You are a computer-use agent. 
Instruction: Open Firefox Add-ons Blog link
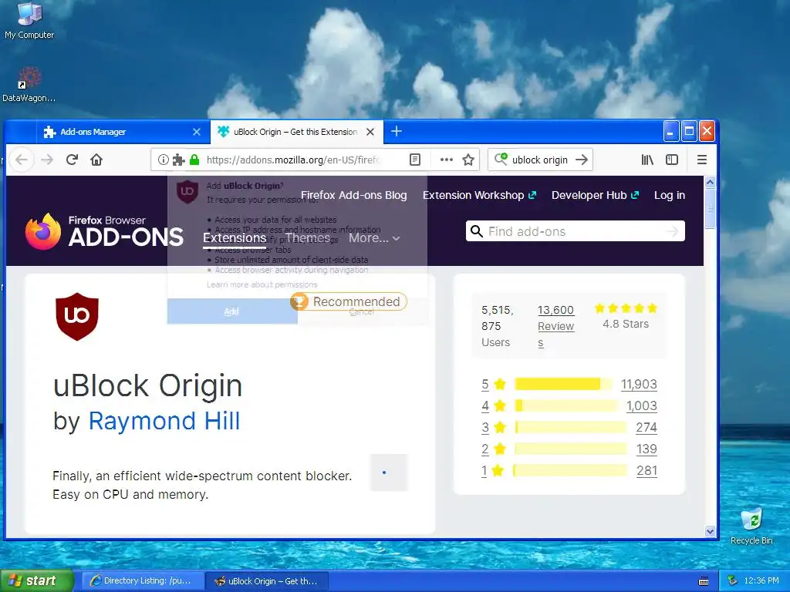click(x=353, y=195)
